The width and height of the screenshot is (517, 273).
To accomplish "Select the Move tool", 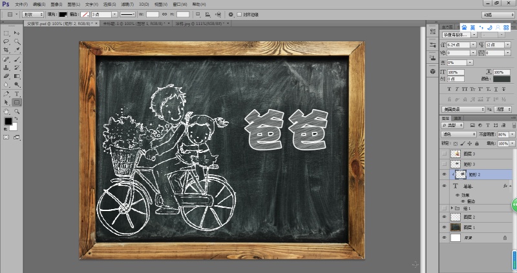I will 17,33.
